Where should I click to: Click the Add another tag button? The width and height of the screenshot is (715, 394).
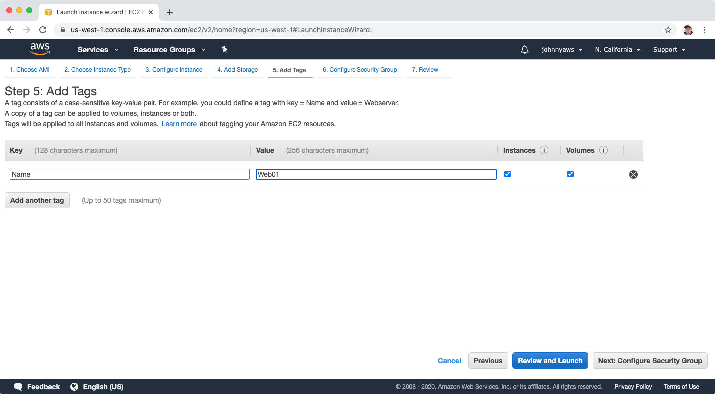[37, 200]
